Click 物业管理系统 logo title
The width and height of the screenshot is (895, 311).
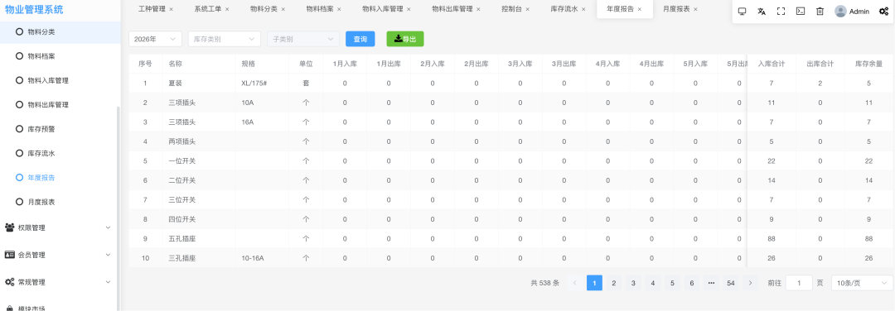pyautogui.click(x=34, y=9)
